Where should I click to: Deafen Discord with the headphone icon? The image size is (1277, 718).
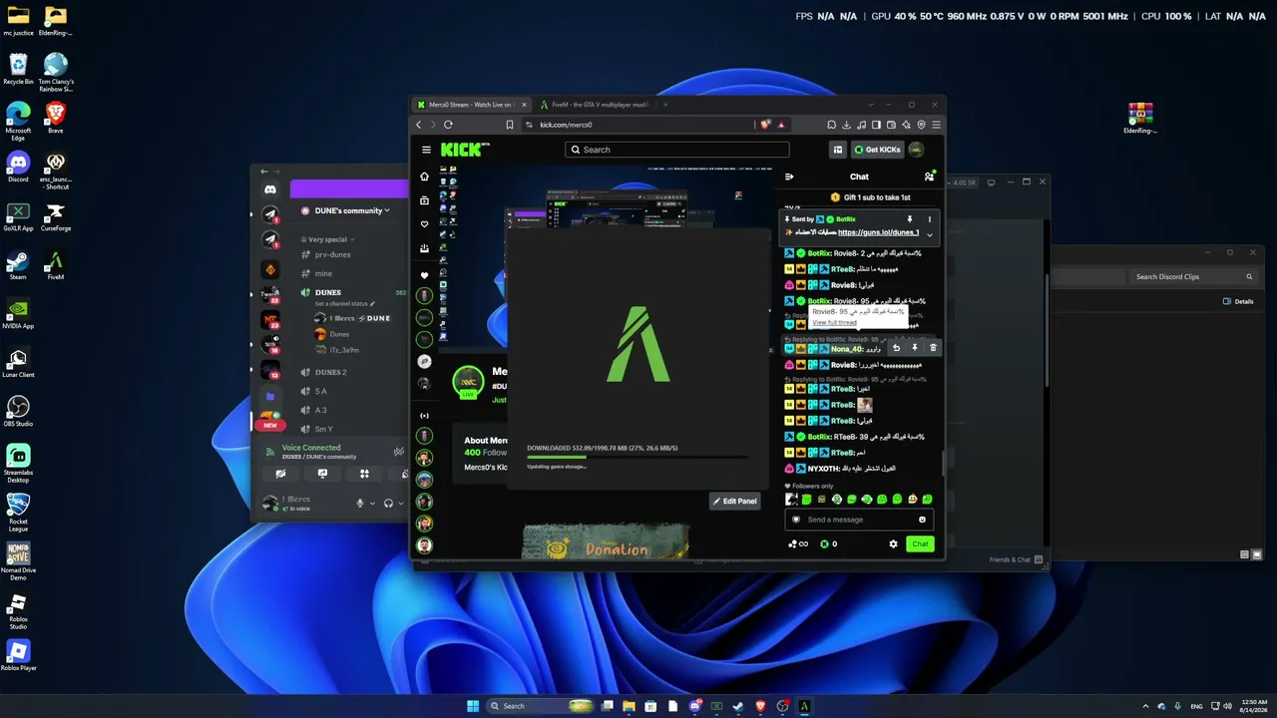[388, 504]
